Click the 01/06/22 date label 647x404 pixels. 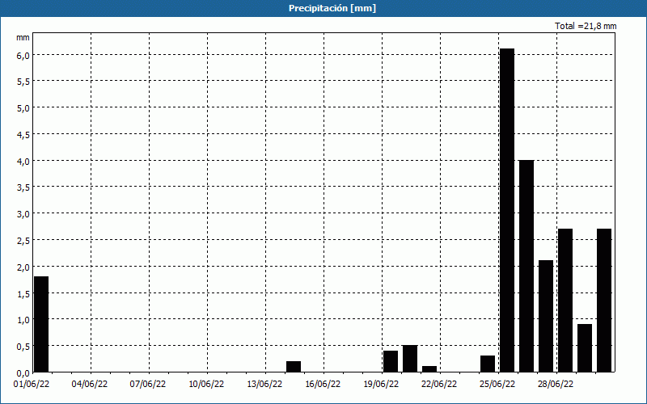point(32,385)
